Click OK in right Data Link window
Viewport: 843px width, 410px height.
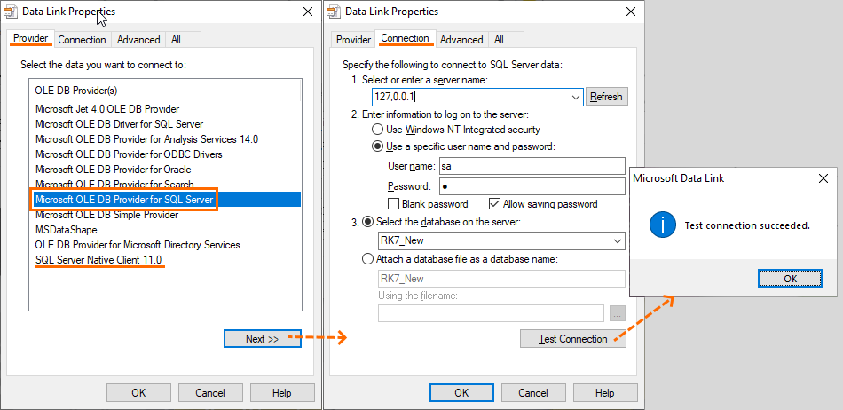pos(461,393)
